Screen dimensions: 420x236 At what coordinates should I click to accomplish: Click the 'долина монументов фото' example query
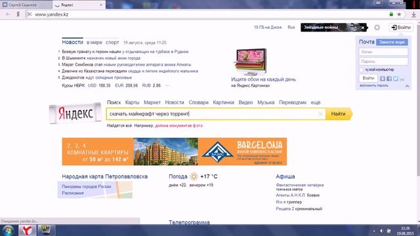point(179,125)
